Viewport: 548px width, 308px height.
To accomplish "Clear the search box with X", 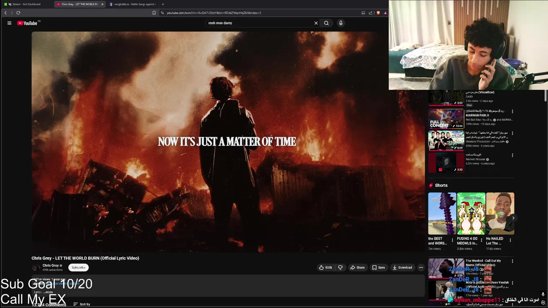I will coord(316,23).
